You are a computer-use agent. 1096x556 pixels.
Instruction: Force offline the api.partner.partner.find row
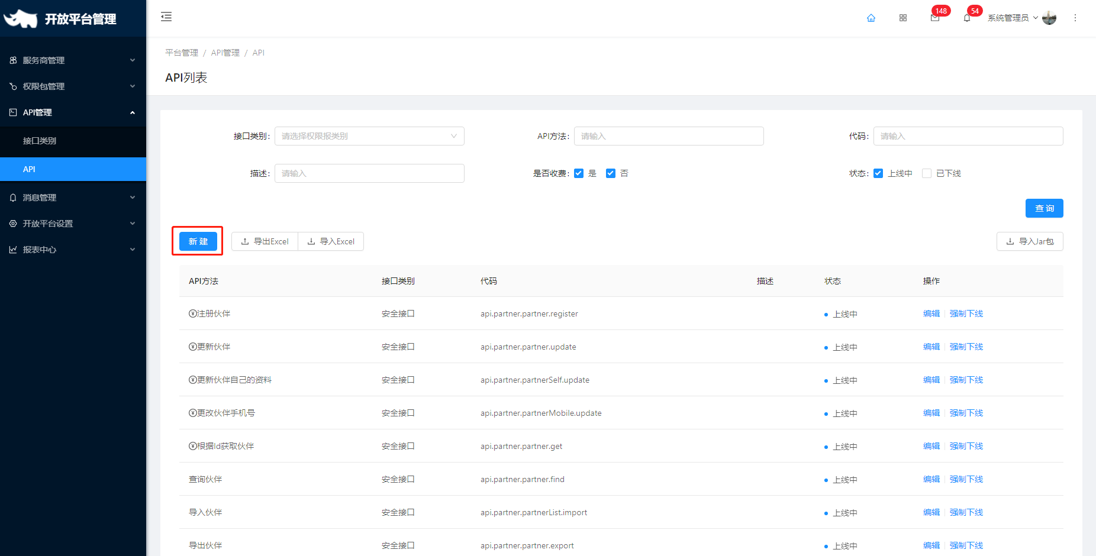click(x=966, y=479)
